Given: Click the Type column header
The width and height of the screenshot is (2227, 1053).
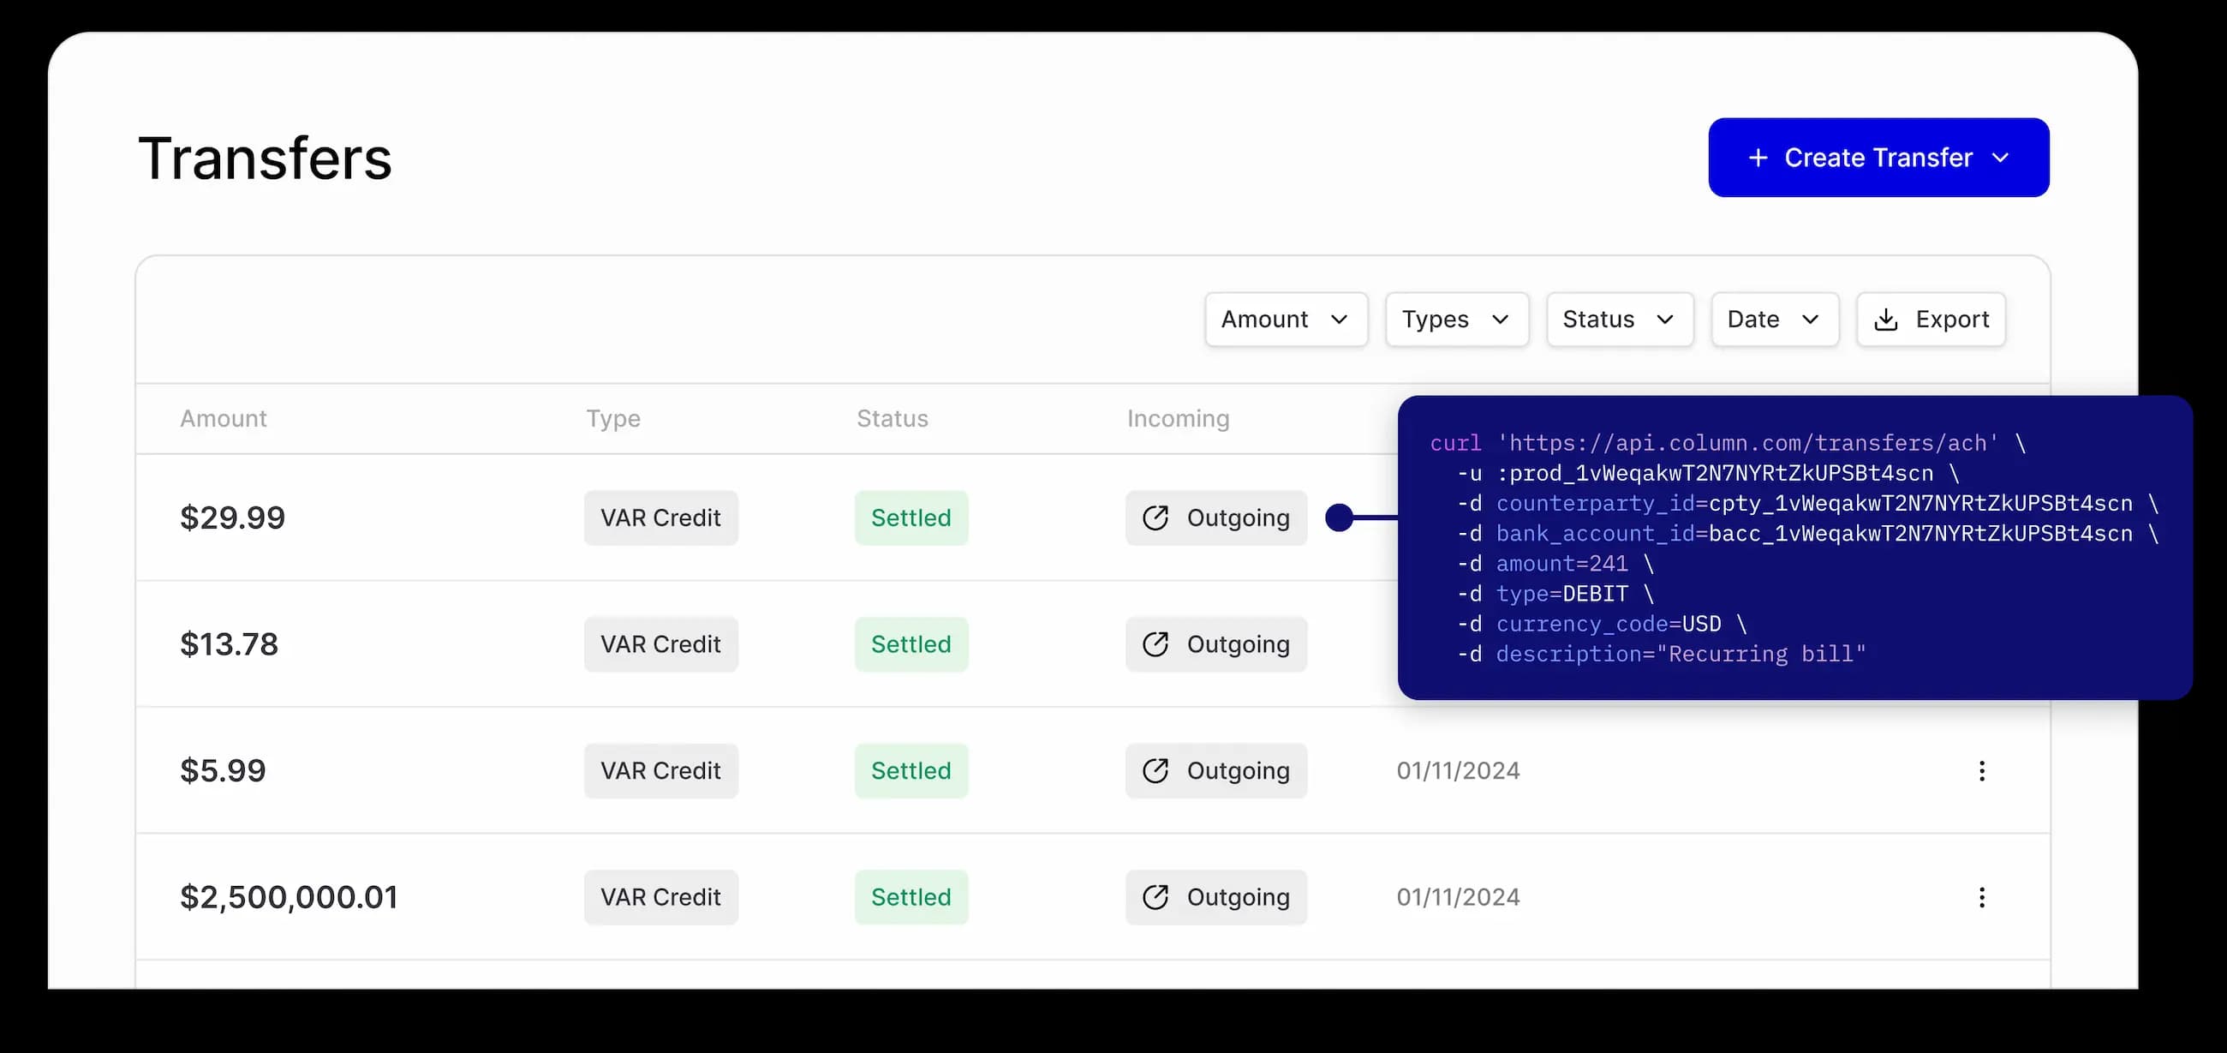Looking at the screenshot, I should click(x=613, y=418).
